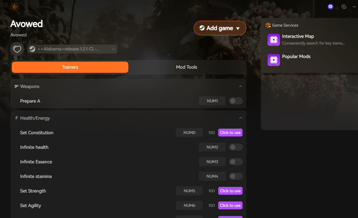
Task: Click the Weapons gun icon
Action: click(x=17, y=87)
